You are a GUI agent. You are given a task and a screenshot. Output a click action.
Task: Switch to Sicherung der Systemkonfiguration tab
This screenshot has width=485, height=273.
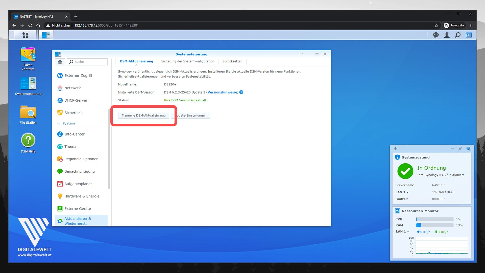pos(188,61)
